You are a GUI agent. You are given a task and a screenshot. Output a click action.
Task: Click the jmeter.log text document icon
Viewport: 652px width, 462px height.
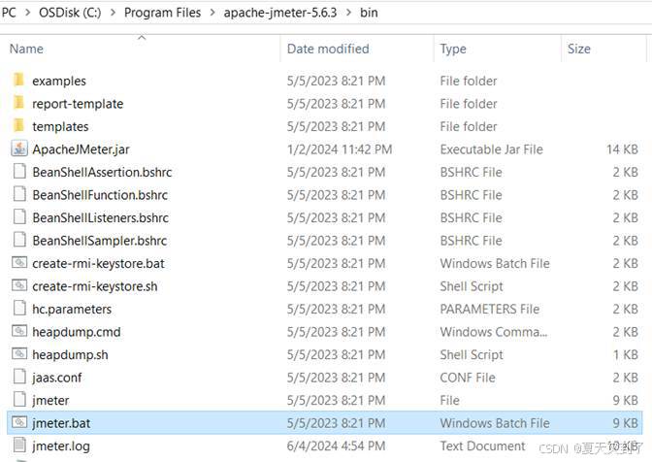[x=19, y=445]
